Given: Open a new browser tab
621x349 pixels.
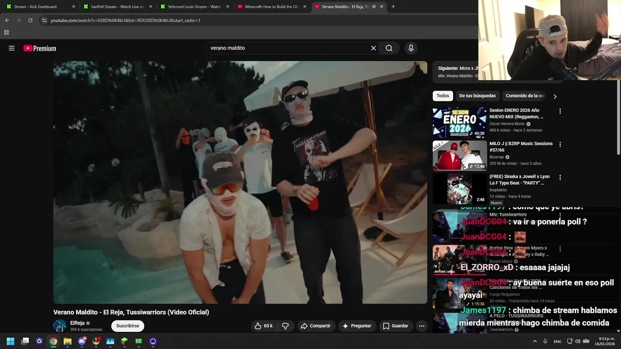Looking at the screenshot, I should pos(393,7).
